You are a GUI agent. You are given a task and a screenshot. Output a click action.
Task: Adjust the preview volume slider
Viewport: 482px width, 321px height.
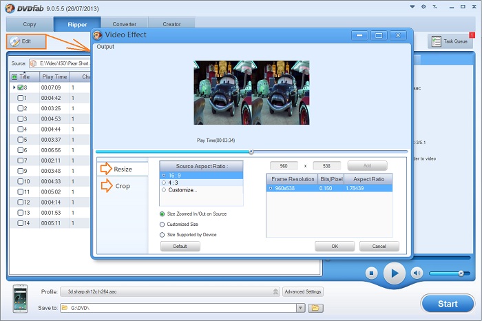[x=450, y=273]
